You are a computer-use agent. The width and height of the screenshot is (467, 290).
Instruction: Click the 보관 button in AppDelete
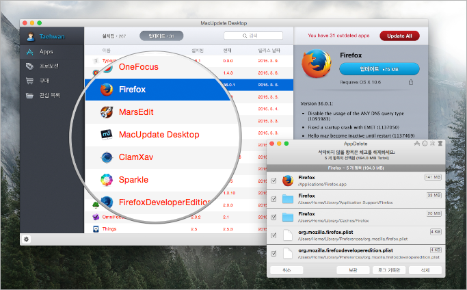(353, 270)
